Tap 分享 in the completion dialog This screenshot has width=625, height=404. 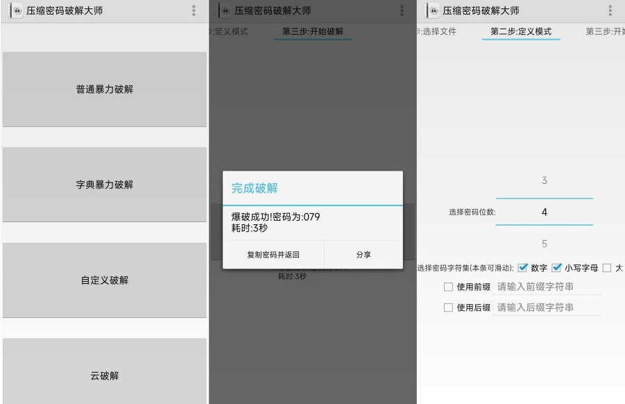363,255
